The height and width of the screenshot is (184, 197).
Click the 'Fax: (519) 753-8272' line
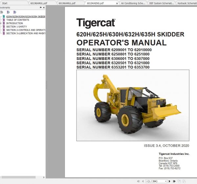coord(169,168)
